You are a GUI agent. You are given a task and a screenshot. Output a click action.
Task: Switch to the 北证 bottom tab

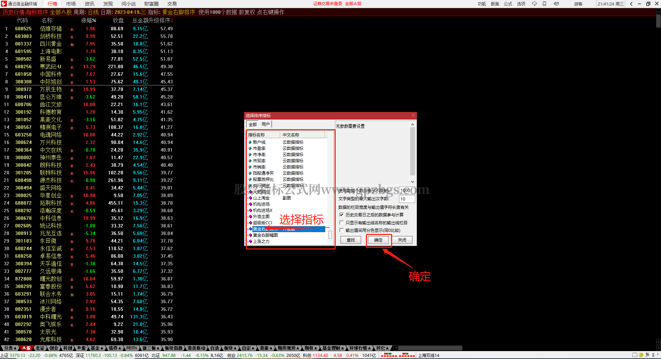(x=40, y=348)
